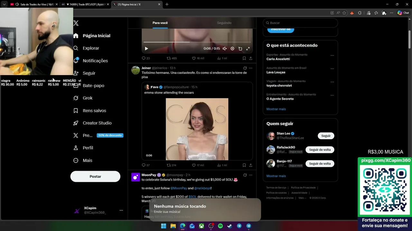Like Jeiner's post with 17 mil likes

click(198, 165)
